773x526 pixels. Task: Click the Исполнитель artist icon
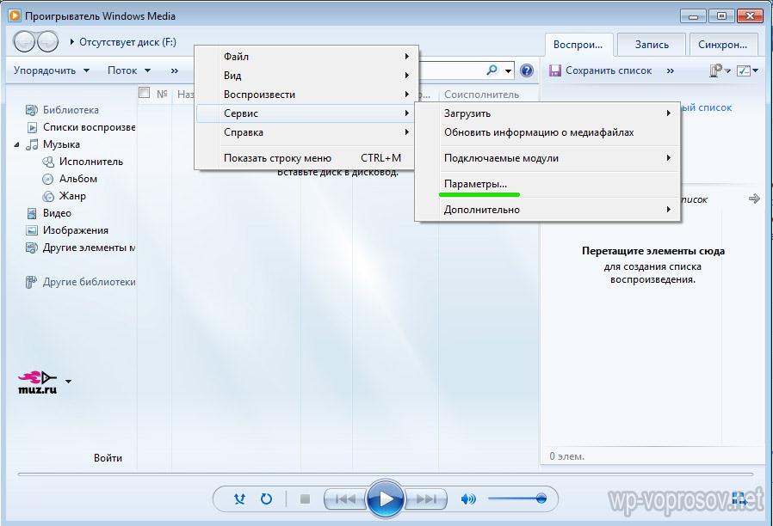point(48,162)
